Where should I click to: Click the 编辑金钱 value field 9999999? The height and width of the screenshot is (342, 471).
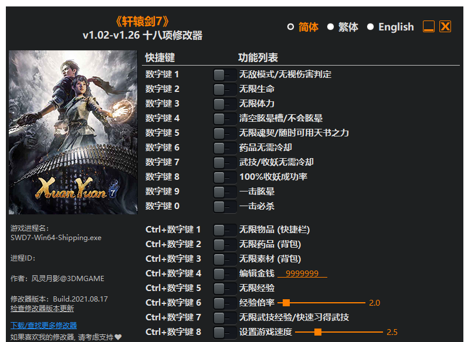coord(302,273)
